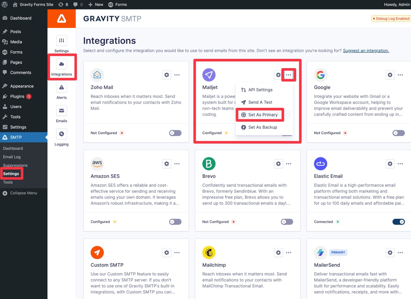The image size is (411, 299).
Task: Click the Custom SMTP orange logo
Action: [x=97, y=252]
